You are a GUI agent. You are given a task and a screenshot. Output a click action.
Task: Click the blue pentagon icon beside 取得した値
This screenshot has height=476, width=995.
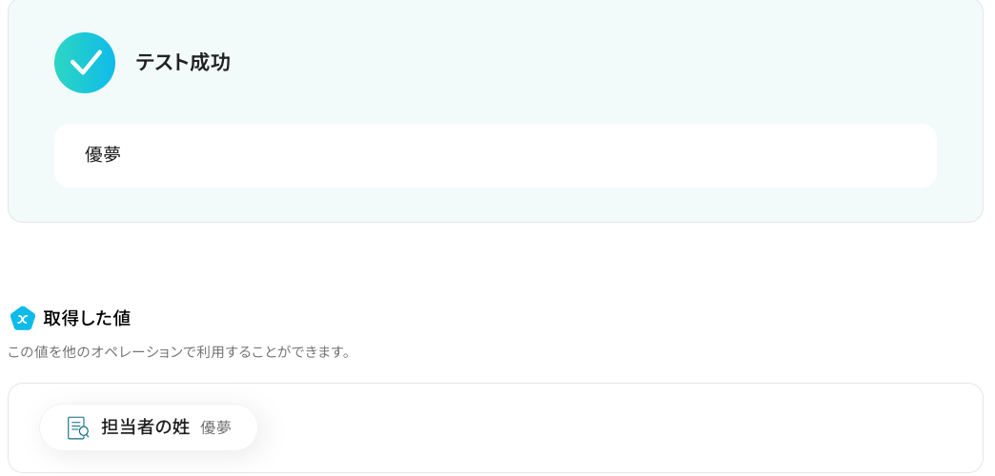(x=22, y=318)
